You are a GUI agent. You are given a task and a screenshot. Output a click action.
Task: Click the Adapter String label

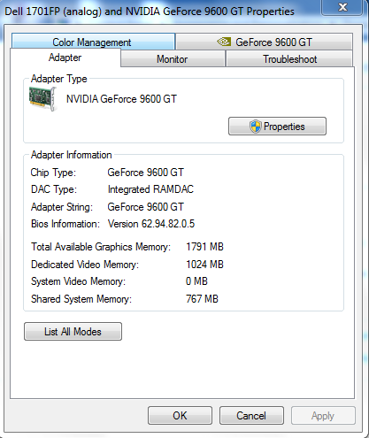[x=62, y=207]
